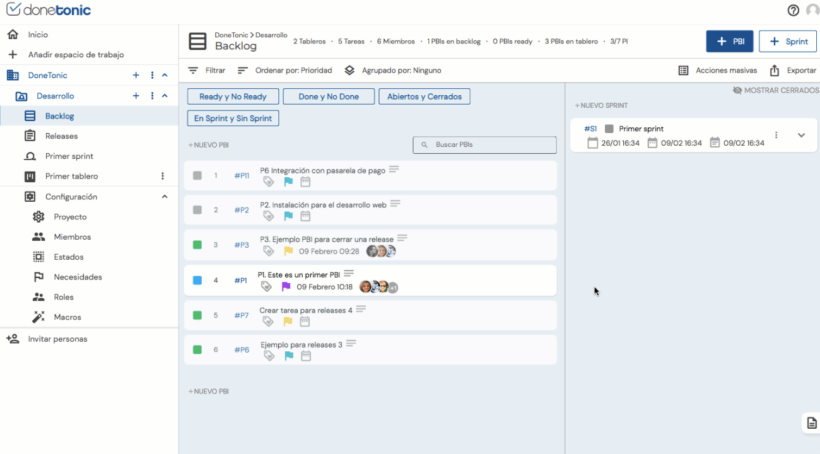
Task: Click the help question mark icon
Action: pyautogui.click(x=793, y=10)
